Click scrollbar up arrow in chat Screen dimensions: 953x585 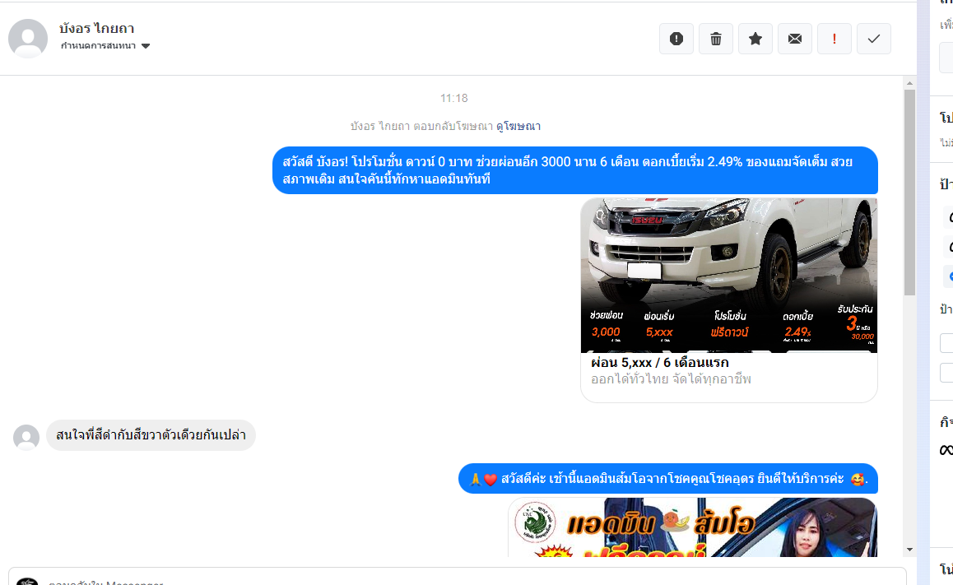coord(909,83)
